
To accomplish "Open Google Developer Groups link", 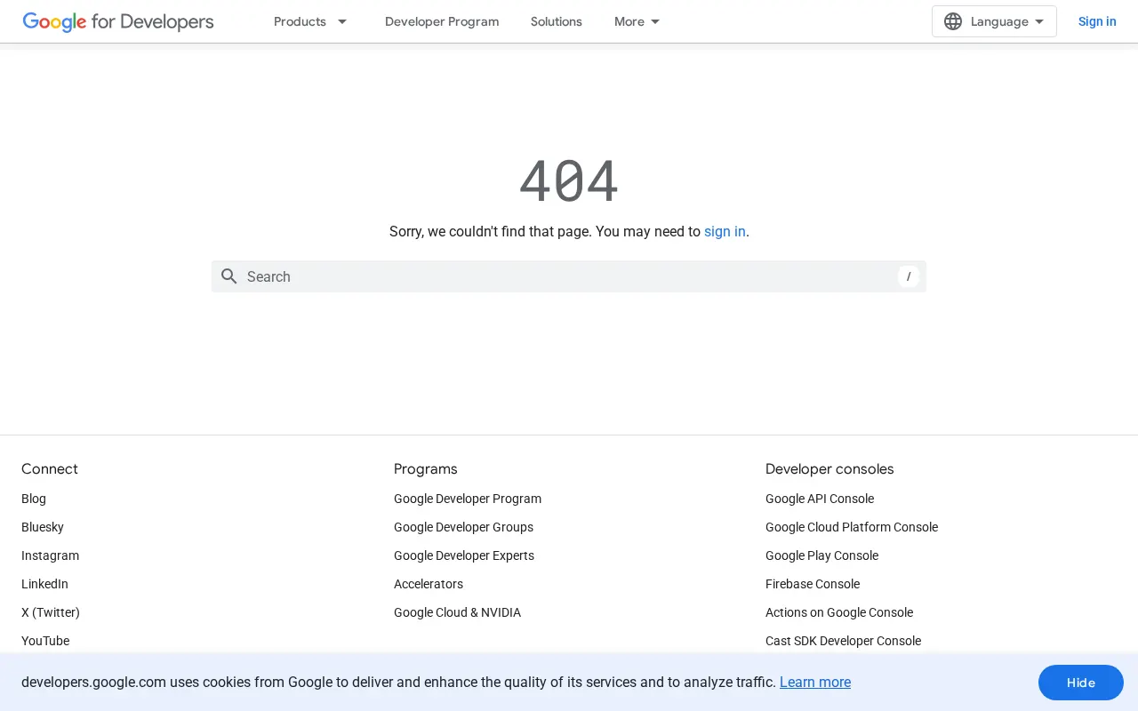I will (463, 527).
